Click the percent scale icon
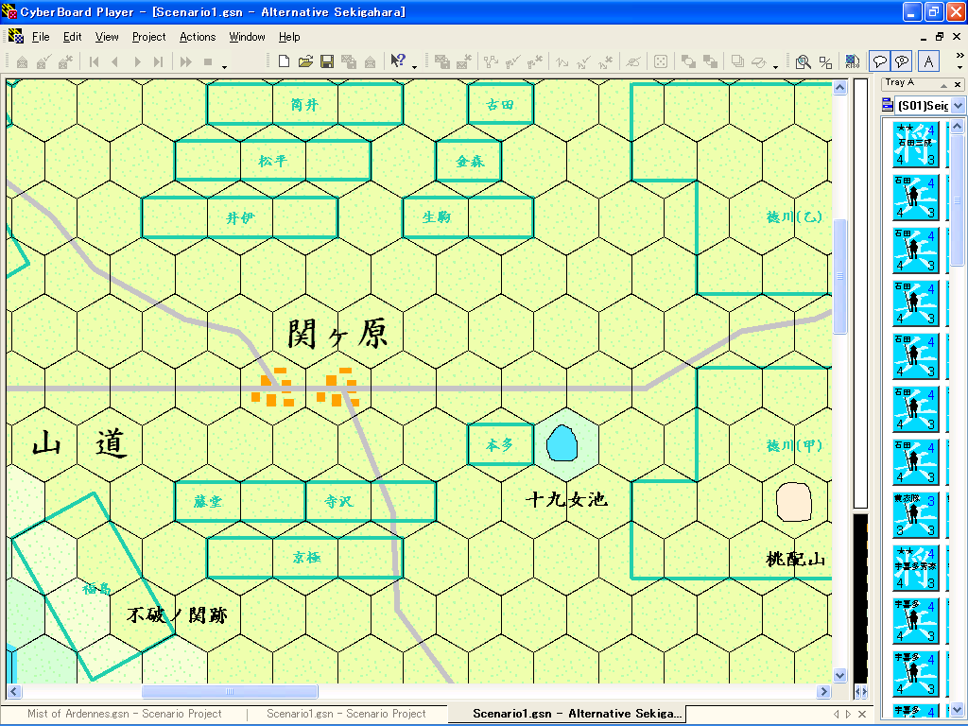This screenshot has width=968, height=726. pyautogui.click(x=825, y=62)
